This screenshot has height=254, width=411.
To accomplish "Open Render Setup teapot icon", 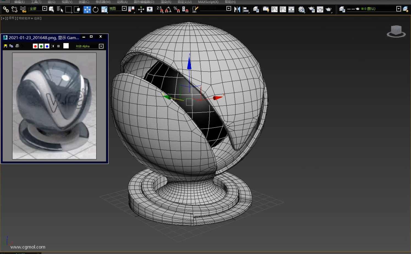I will pos(311,10).
